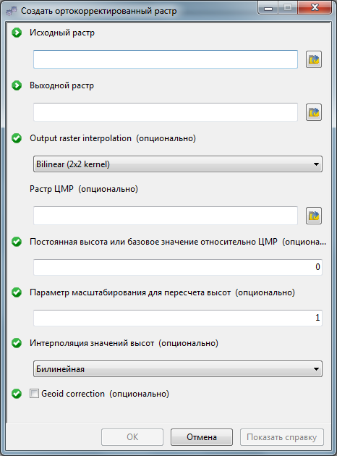Viewport: 337px width, 456px height.
Task: Click the Постоянная высота value field
Action: (178, 267)
